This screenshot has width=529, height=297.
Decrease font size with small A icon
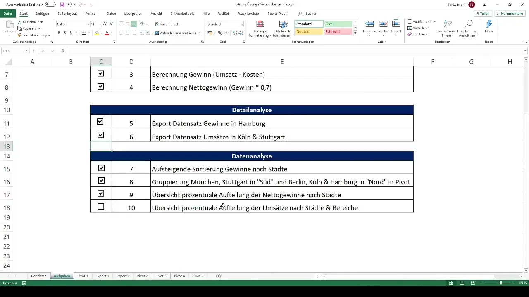(111, 24)
